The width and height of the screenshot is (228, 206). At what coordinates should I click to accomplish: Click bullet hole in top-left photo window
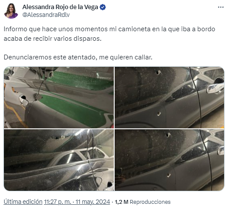click(x=51, y=74)
